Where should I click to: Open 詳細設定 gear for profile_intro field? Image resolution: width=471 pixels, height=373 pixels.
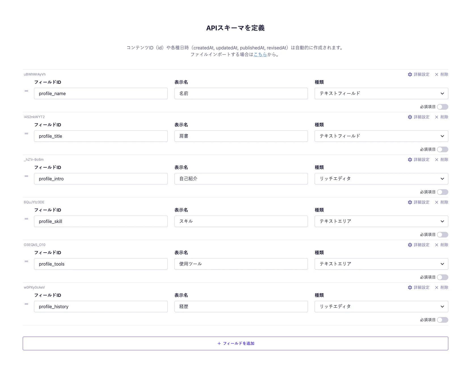[419, 160]
